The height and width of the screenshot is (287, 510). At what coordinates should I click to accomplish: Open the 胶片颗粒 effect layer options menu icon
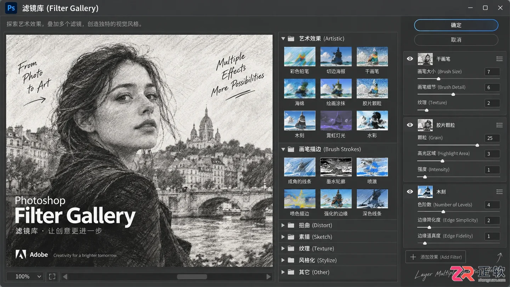499,125
